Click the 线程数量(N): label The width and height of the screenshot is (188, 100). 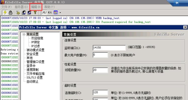[x=73, y=70]
